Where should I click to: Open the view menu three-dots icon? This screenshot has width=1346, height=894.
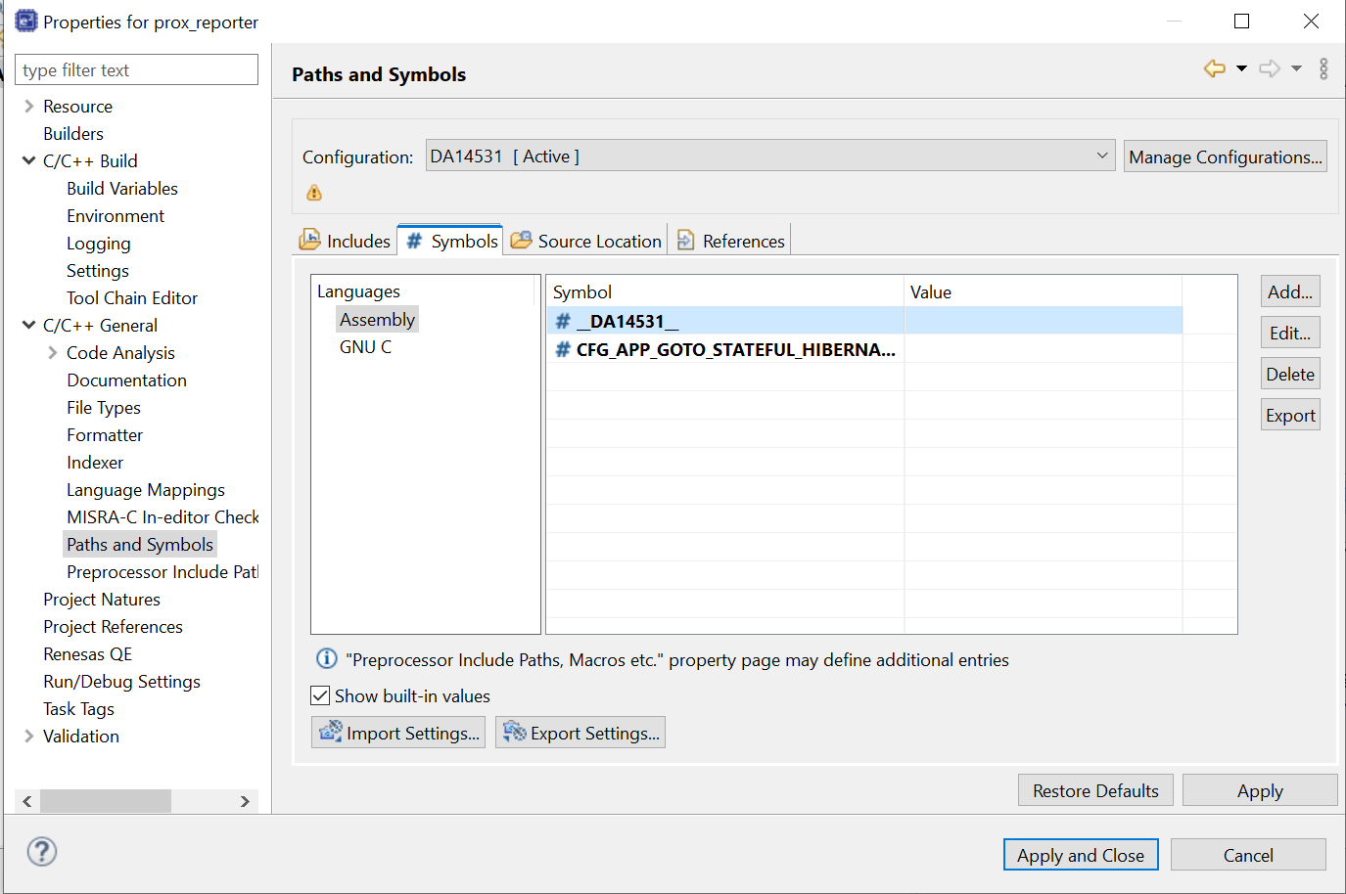[1323, 68]
